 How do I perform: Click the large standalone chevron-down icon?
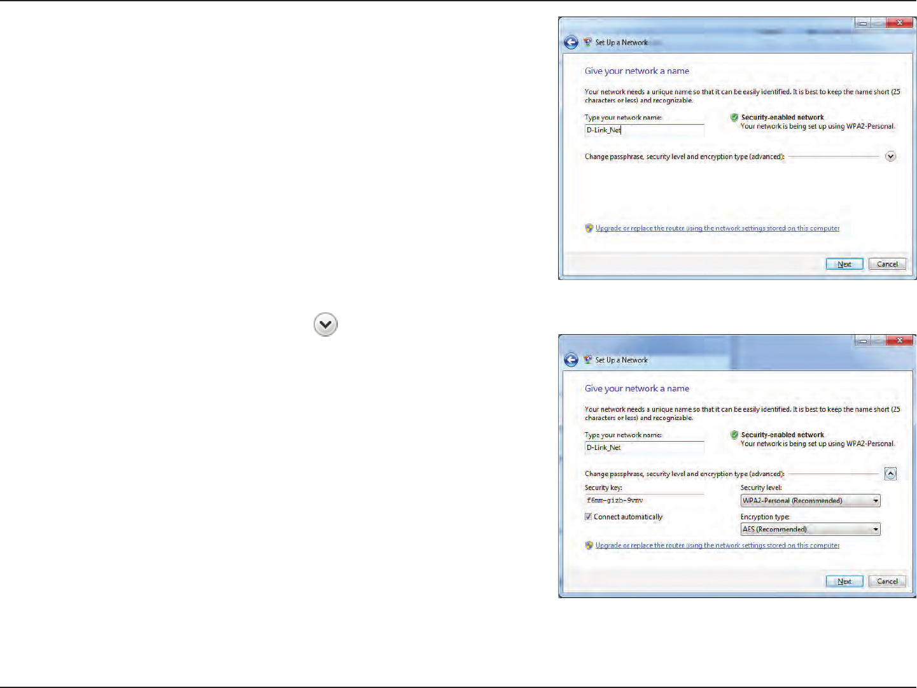[x=325, y=325]
